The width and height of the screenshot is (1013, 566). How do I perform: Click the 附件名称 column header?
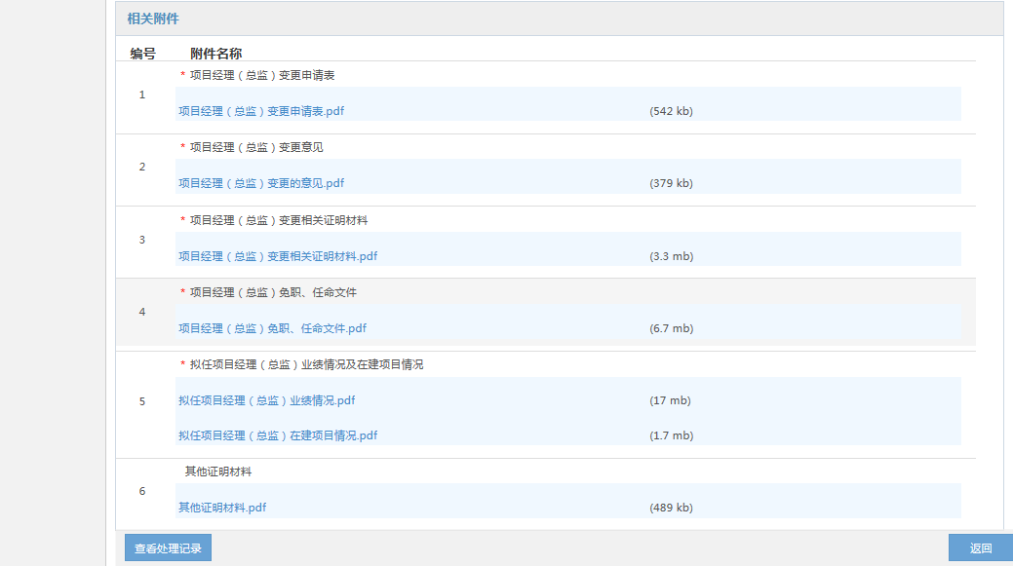(215, 54)
